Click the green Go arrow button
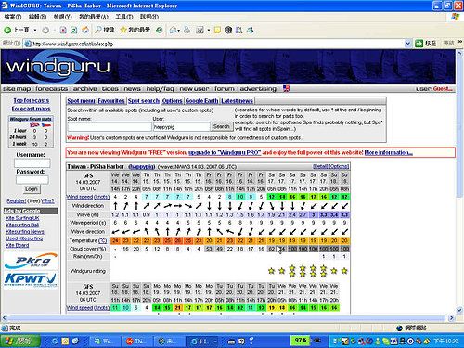Viewport: 464px width, 348px height. tap(419, 44)
